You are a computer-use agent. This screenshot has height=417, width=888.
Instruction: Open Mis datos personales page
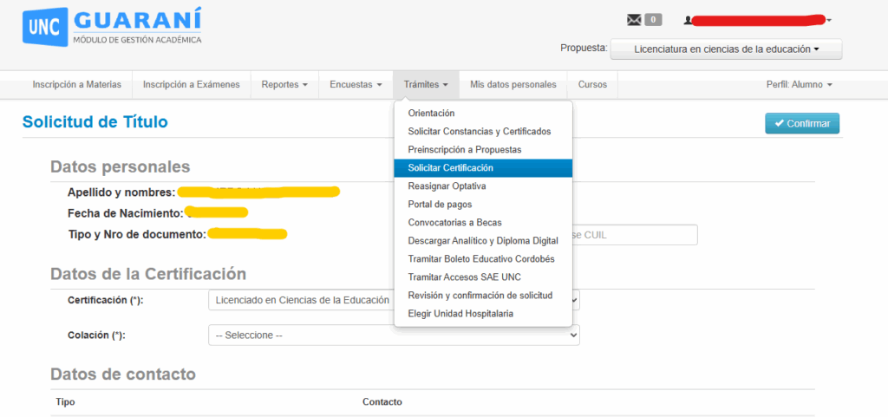point(513,85)
